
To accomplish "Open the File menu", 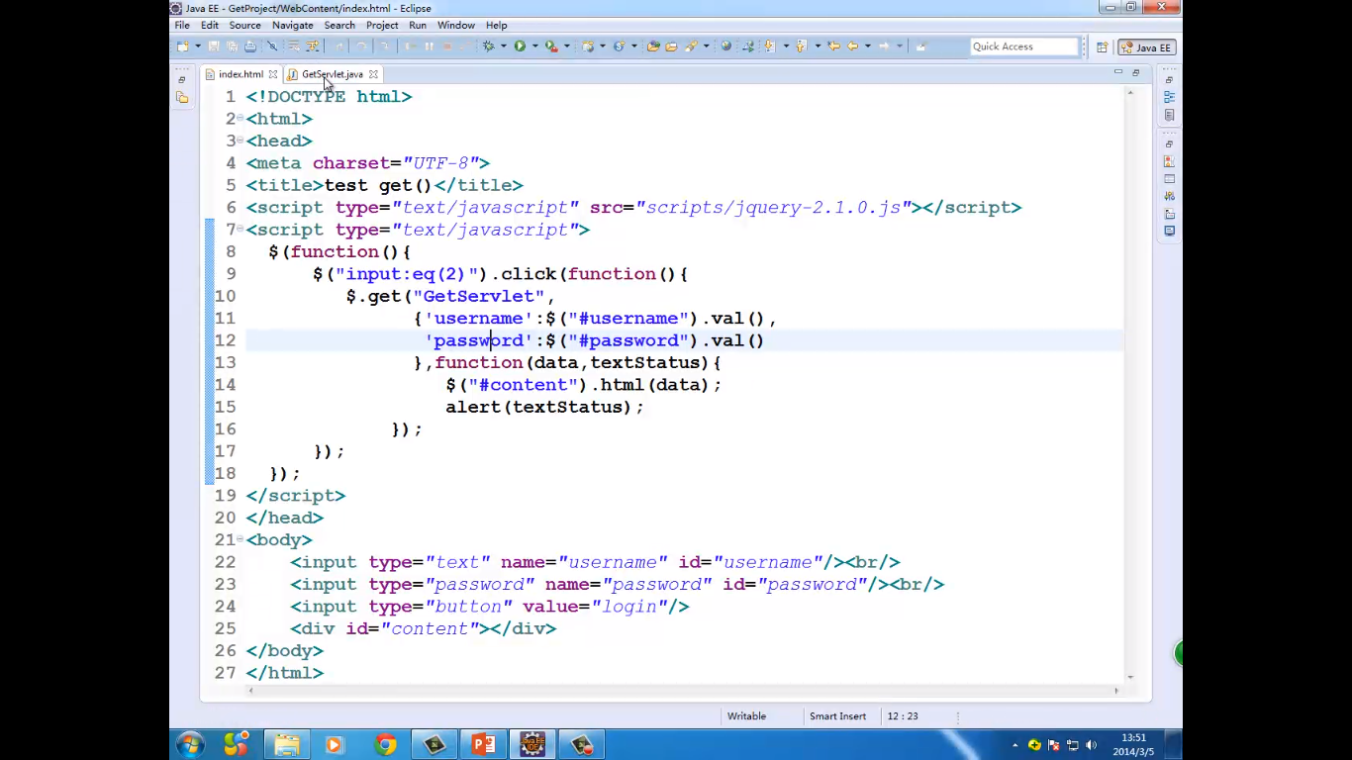I will pyautogui.click(x=182, y=25).
